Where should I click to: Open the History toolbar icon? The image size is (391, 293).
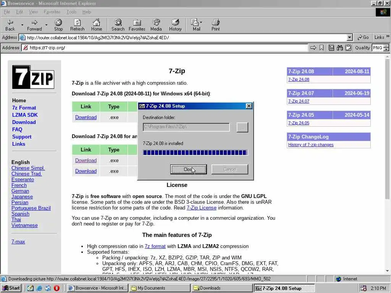pos(175,25)
